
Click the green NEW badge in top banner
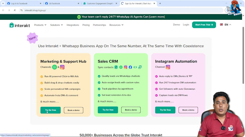pyautogui.click(x=79, y=17)
